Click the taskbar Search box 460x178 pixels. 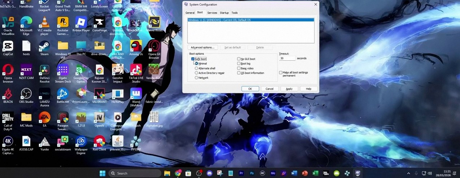(x=135, y=173)
